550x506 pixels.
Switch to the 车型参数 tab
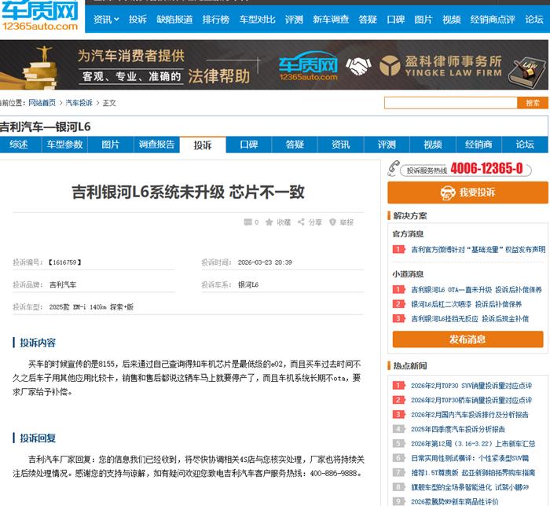(64, 145)
